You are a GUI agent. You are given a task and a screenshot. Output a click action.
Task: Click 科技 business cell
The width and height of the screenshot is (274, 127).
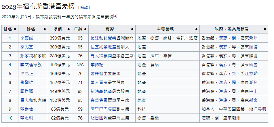pyautogui.click(x=168, y=109)
